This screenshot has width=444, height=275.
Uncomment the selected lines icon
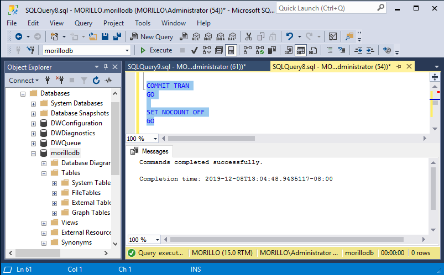(x=342, y=50)
